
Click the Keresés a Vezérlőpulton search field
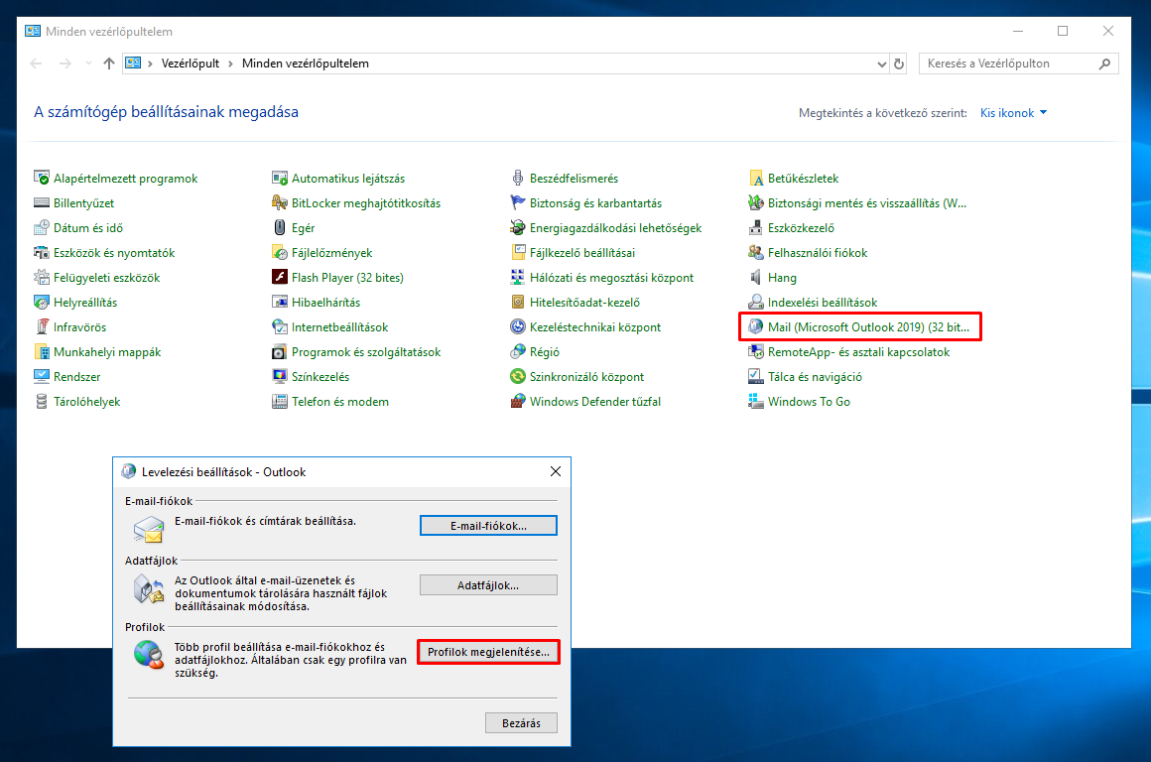tap(1018, 63)
